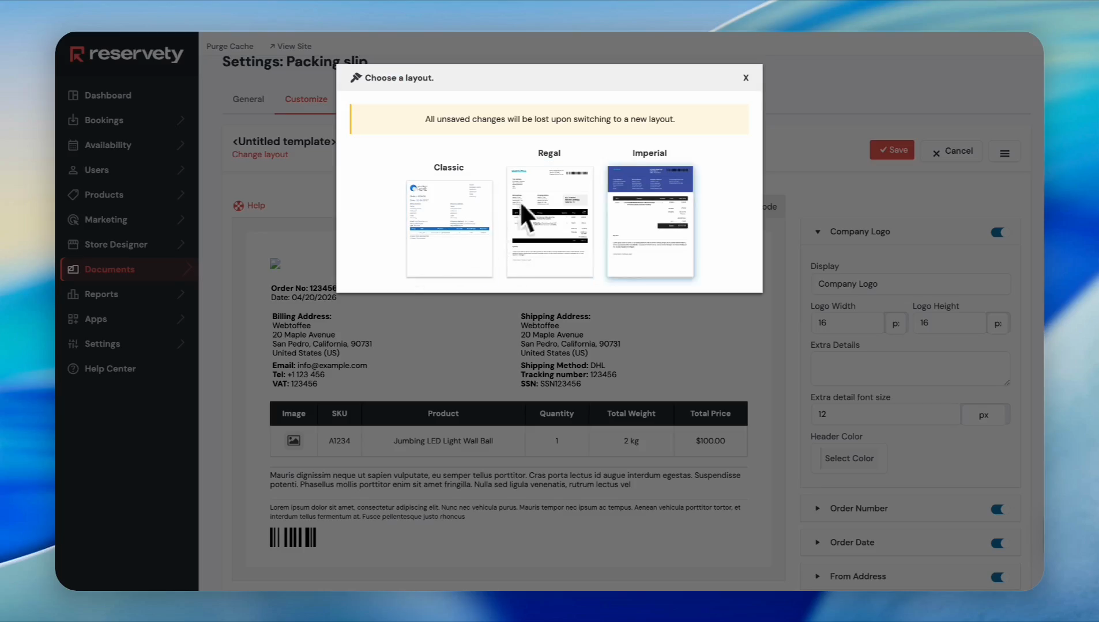Open the hamburger menu next to Cancel
This screenshot has height=622, width=1099.
(x=1004, y=153)
